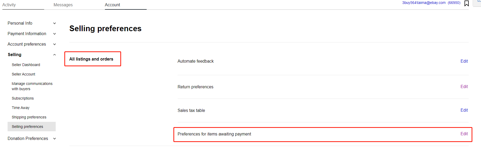
Task: Go to Seller Account page
Action: (24, 74)
